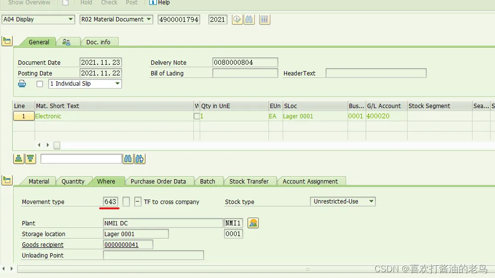Viewport: 495px width, 278px height.
Task: Click the Storage location Lager 0001 field
Action: pos(136,234)
